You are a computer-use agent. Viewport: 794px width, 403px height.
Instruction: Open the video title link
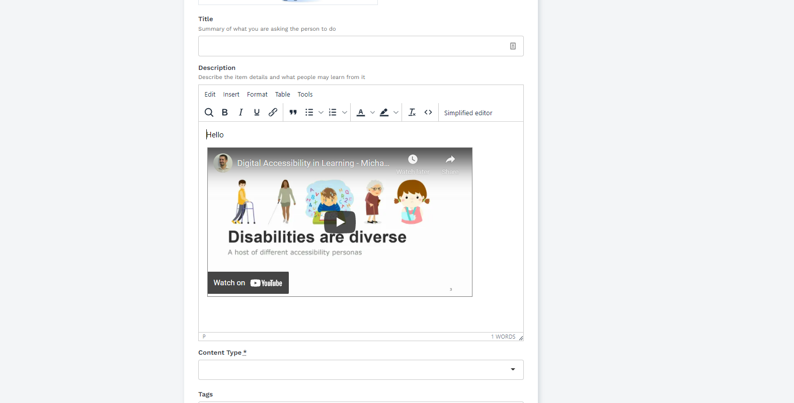[313, 163]
